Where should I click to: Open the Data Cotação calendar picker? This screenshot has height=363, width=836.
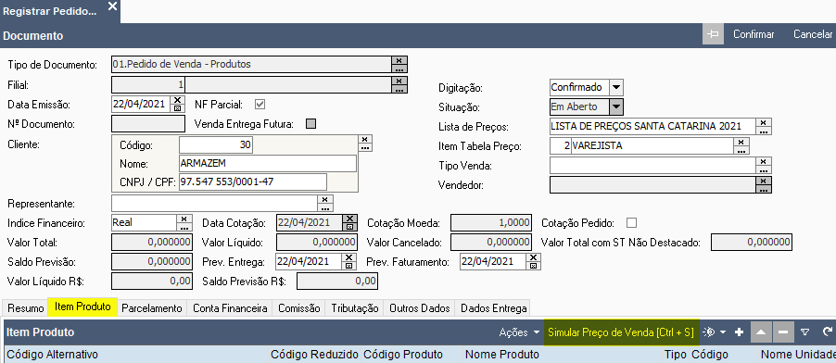pyautogui.click(x=349, y=227)
